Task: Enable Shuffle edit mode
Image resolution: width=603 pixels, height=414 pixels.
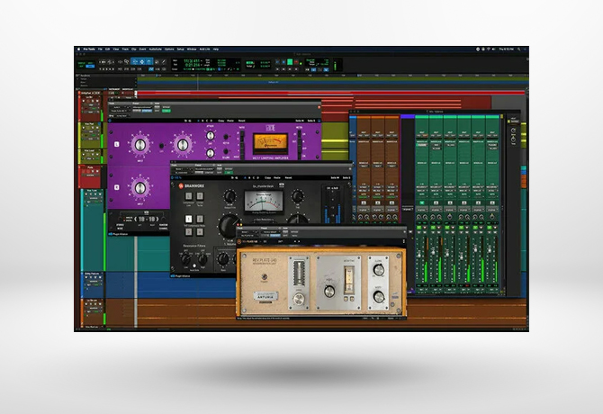Action: tap(81, 62)
